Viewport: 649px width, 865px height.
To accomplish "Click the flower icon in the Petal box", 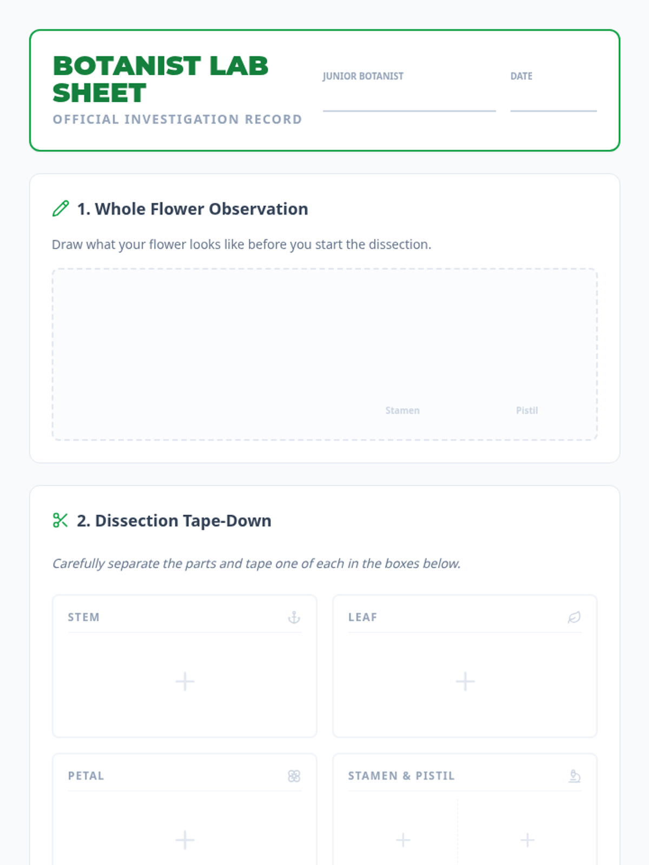I will [x=294, y=776].
